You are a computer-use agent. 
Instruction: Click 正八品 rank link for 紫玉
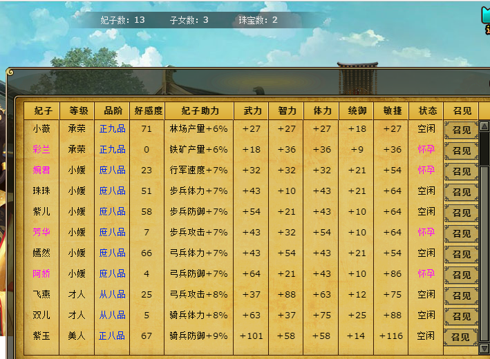(112, 336)
